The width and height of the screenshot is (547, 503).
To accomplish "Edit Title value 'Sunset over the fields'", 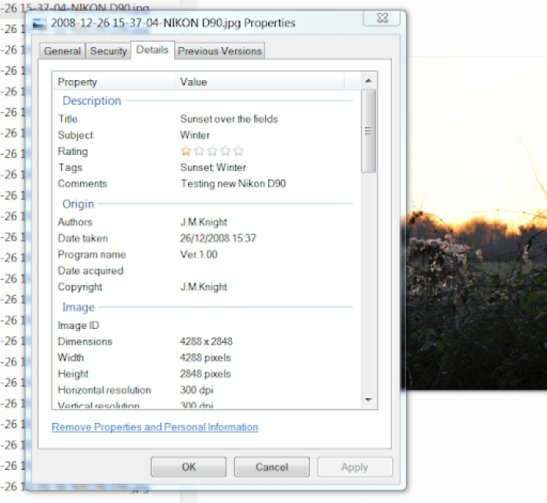I will (x=229, y=119).
